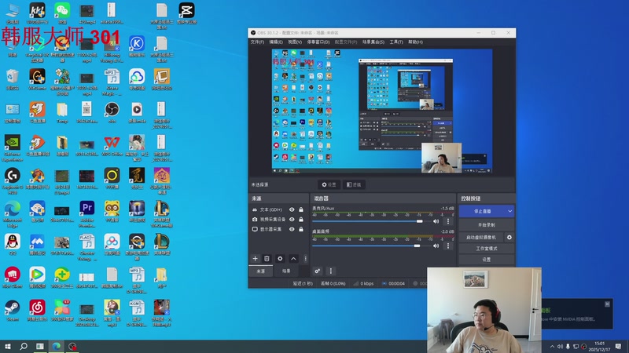Click the 开始录制 button
629x353 pixels.
(x=487, y=225)
